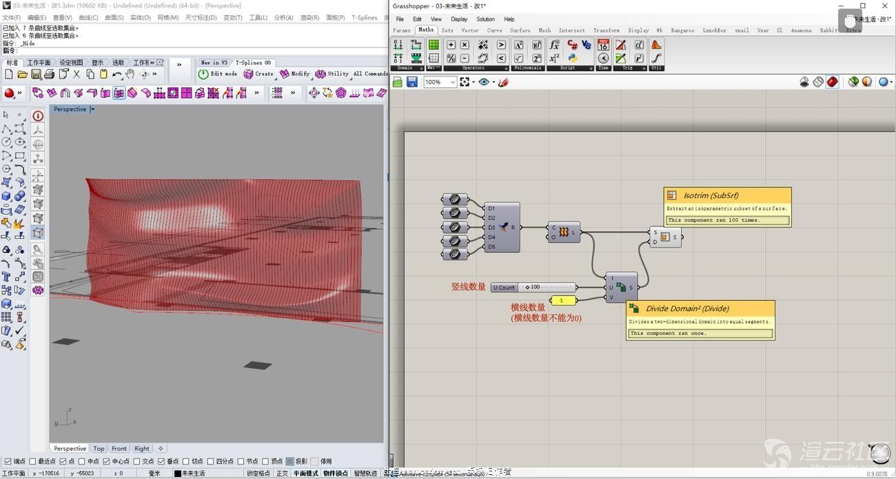Click the Divide Domain² component icon
Viewport: 896px width, 479px height.
pos(621,287)
